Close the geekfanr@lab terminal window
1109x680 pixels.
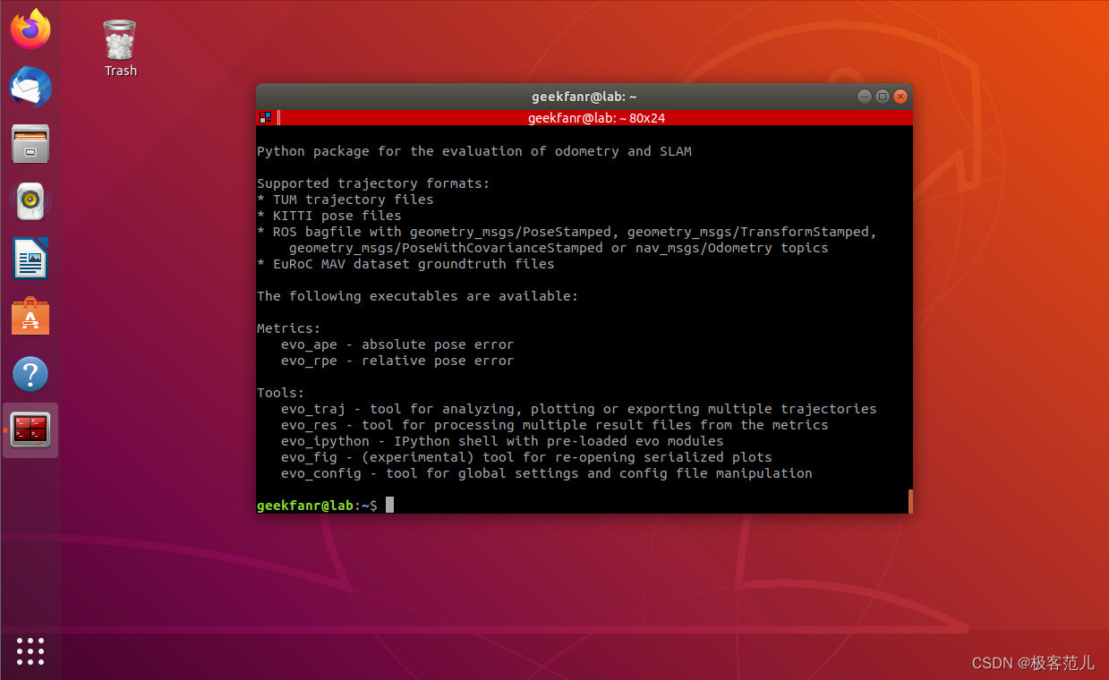(900, 97)
